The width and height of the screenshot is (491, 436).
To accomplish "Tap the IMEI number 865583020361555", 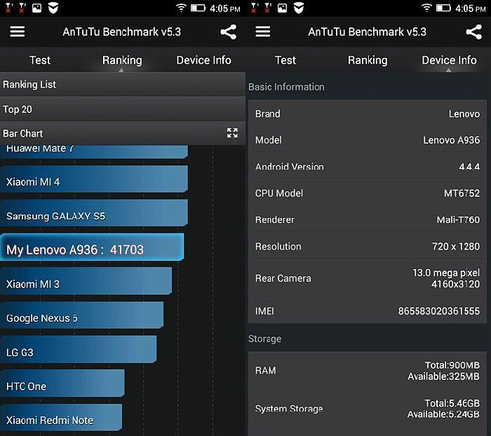I will (x=438, y=311).
